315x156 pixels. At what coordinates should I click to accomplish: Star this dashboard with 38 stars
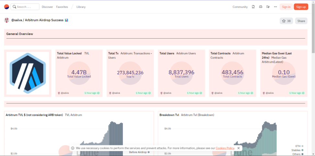(286, 21)
